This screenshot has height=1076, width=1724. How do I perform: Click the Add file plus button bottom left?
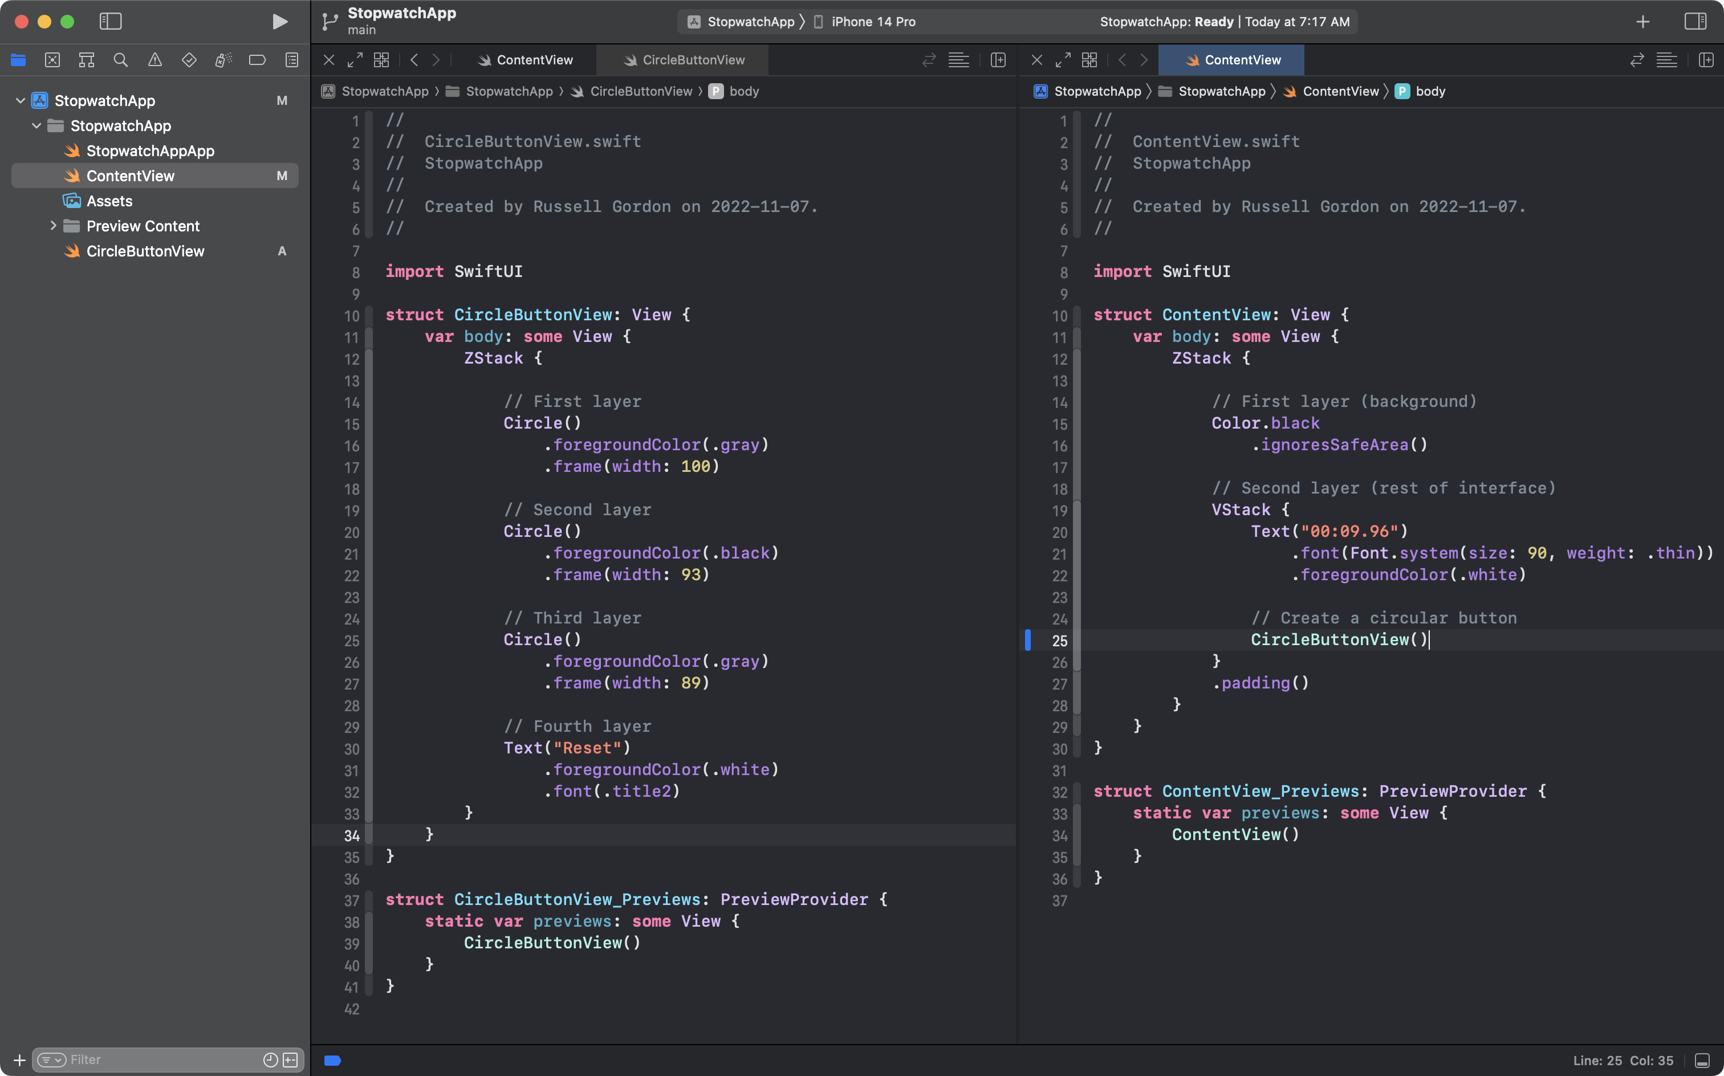[x=19, y=1059]
